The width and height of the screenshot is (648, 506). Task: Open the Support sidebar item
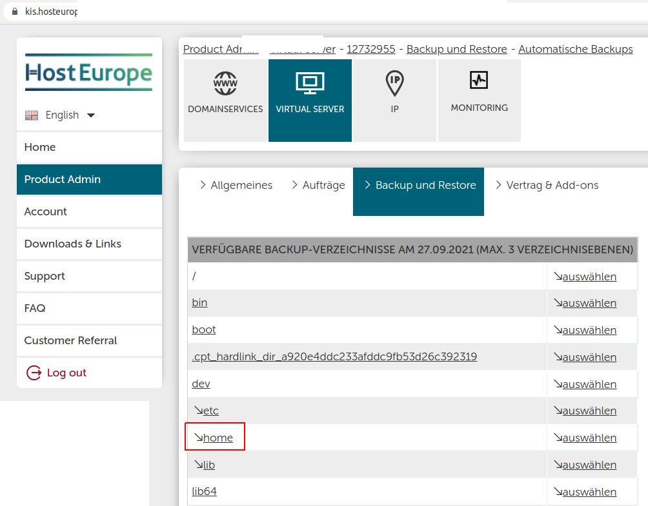pos(45,276)
